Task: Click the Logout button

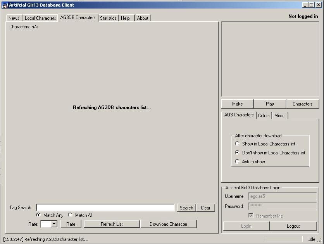Action: [x=293, y=226]
